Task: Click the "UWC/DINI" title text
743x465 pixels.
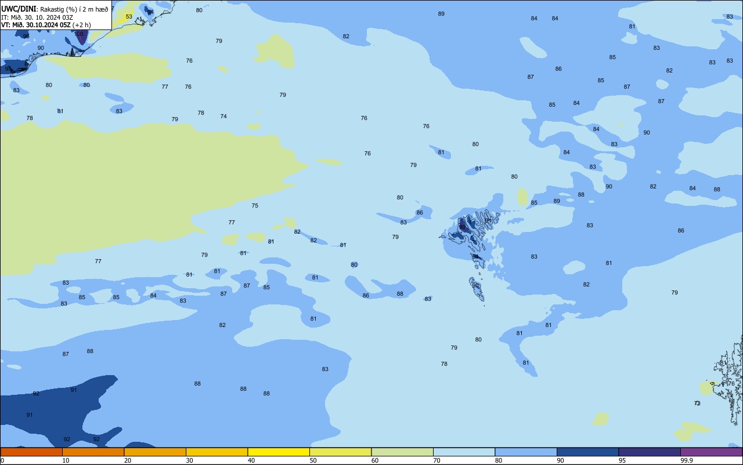Action: click(x=19, y=9)
